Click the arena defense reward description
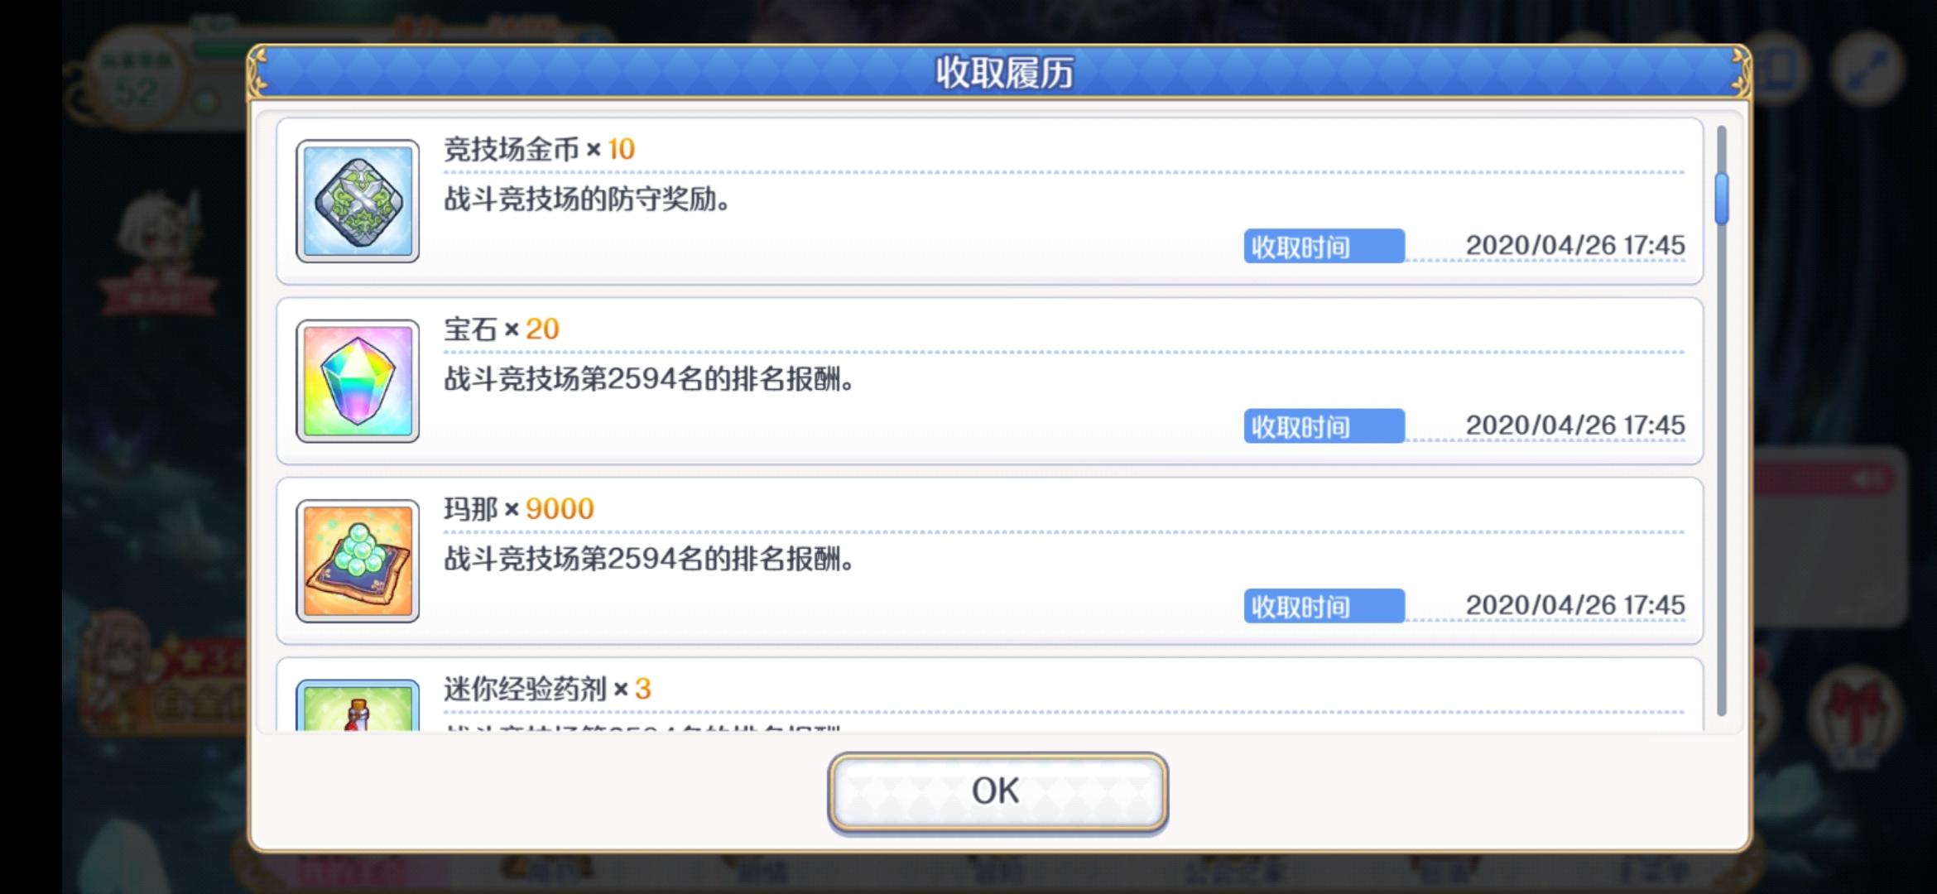Viewport: 1937px width, 894px height. [587, 199]
